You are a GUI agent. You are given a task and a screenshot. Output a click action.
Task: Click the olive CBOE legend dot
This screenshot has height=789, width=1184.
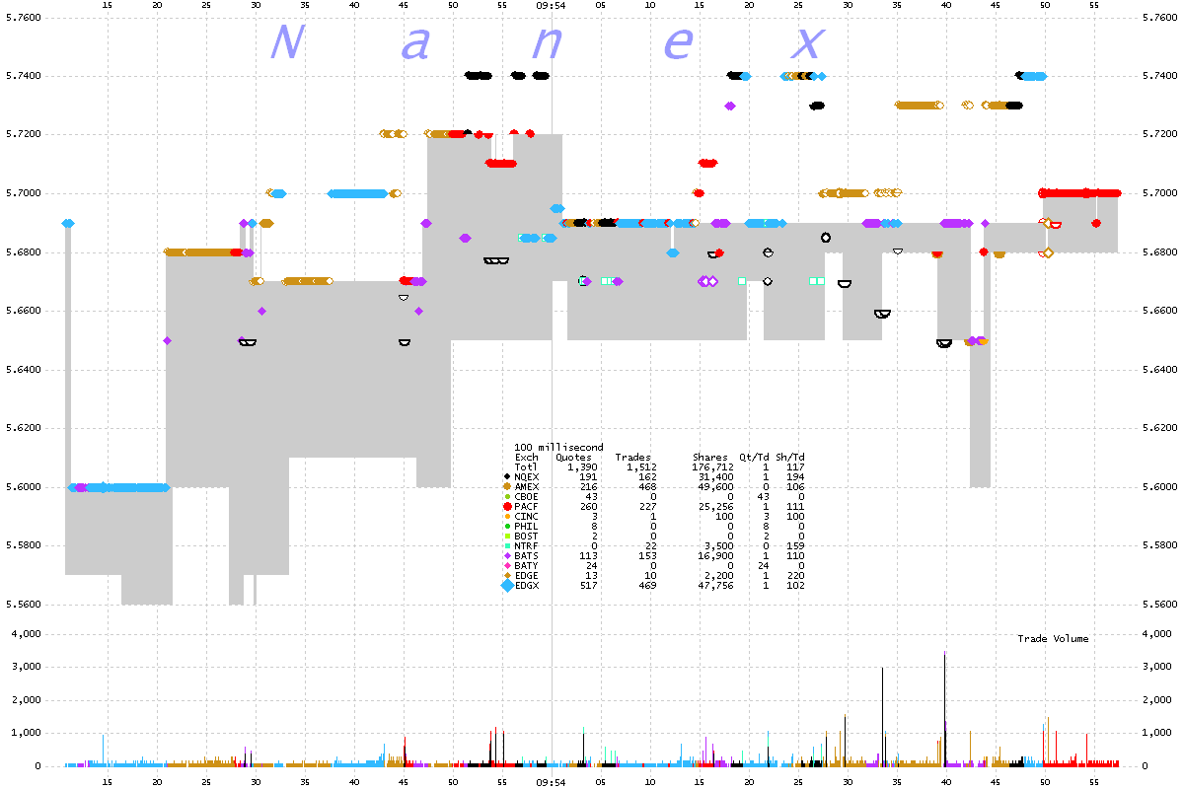click(x=507, y=496)
